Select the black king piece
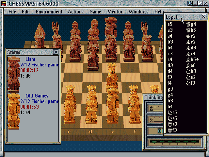 [x=111, y=27]
